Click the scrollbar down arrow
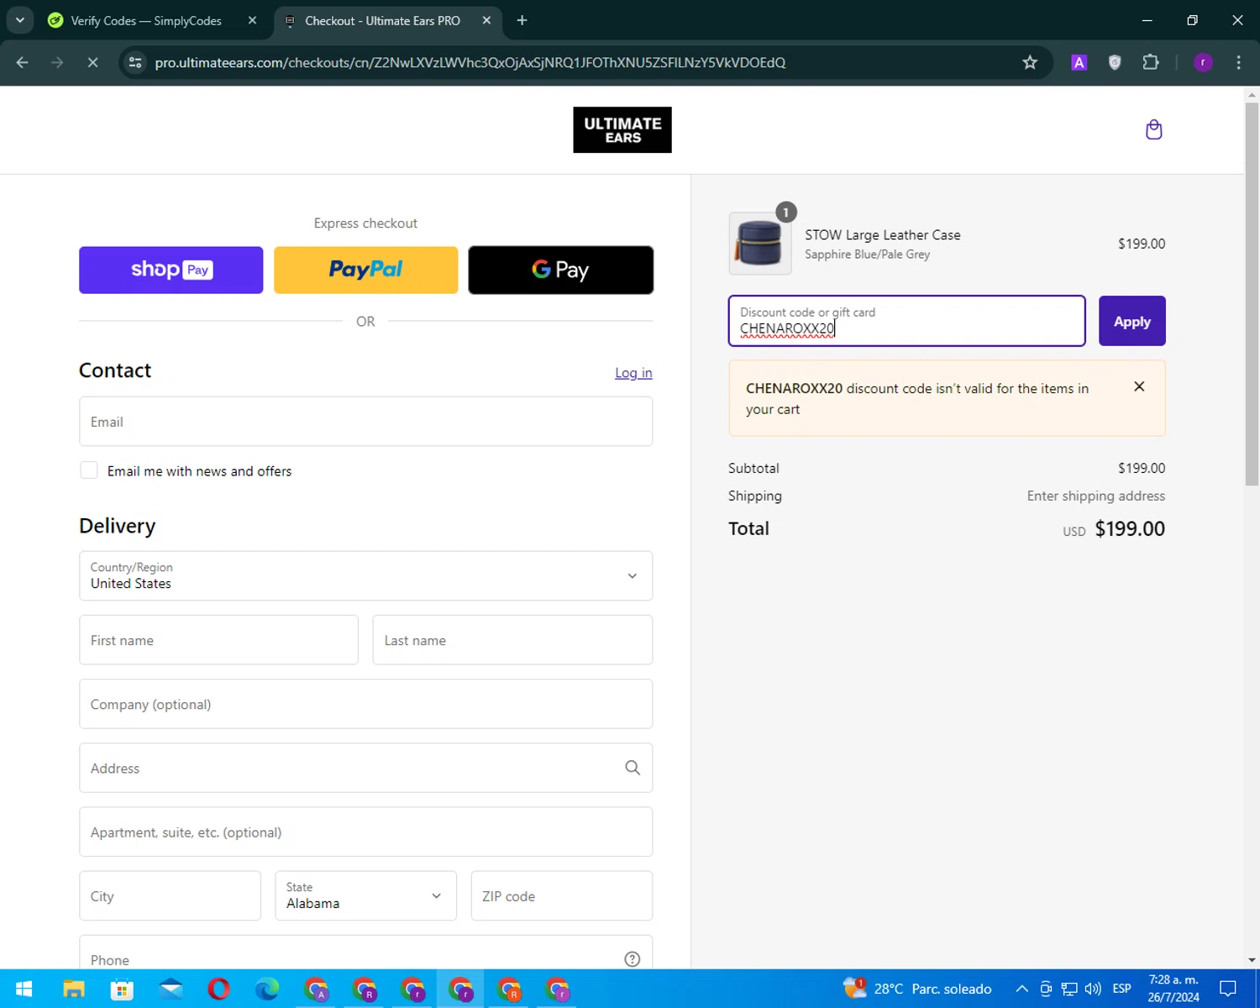The height and width of the screenshot is (1008, 1260). pos(1252,959)
